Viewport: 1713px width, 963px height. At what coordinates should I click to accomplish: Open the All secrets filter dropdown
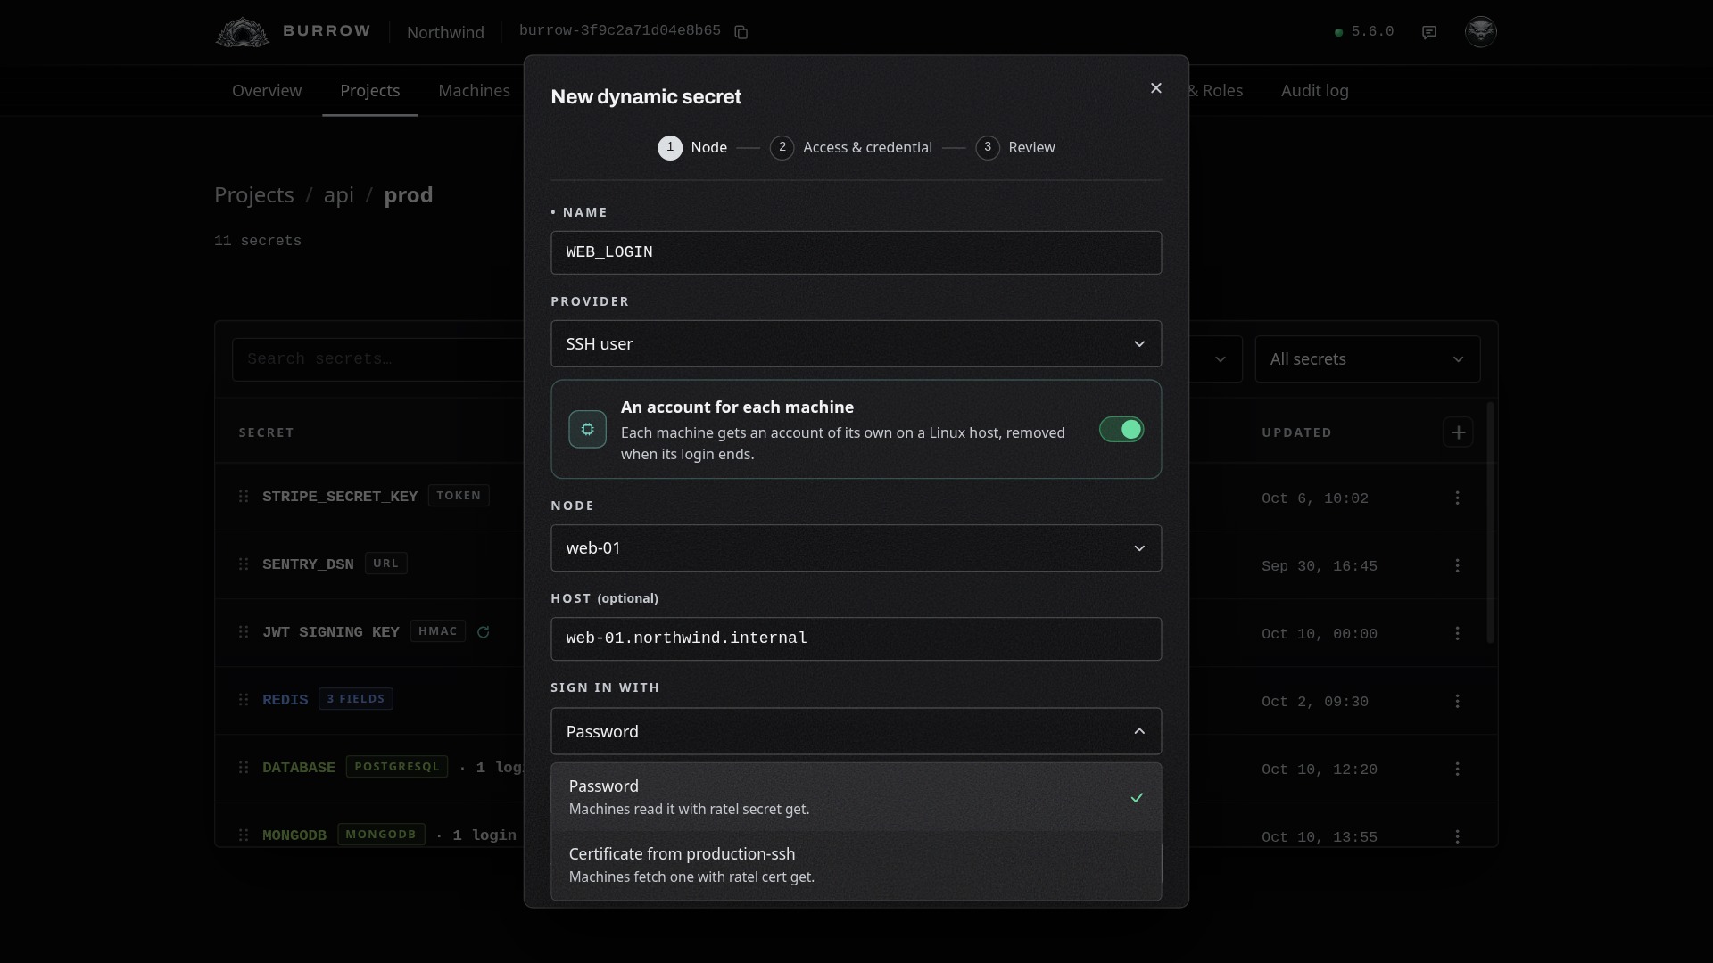[x=1368, y=359]
